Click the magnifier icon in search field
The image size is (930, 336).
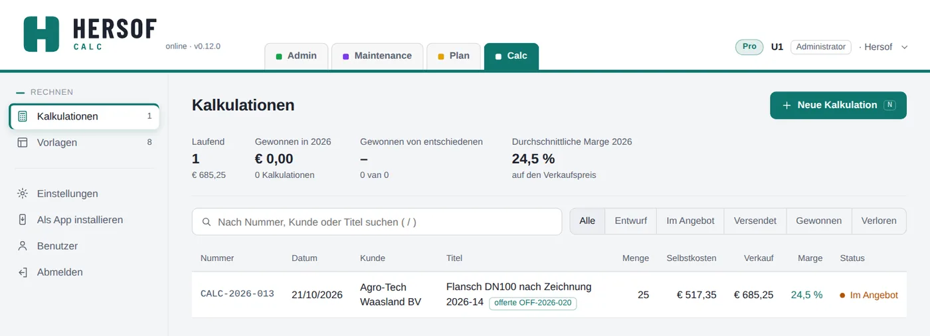(207, 222)
